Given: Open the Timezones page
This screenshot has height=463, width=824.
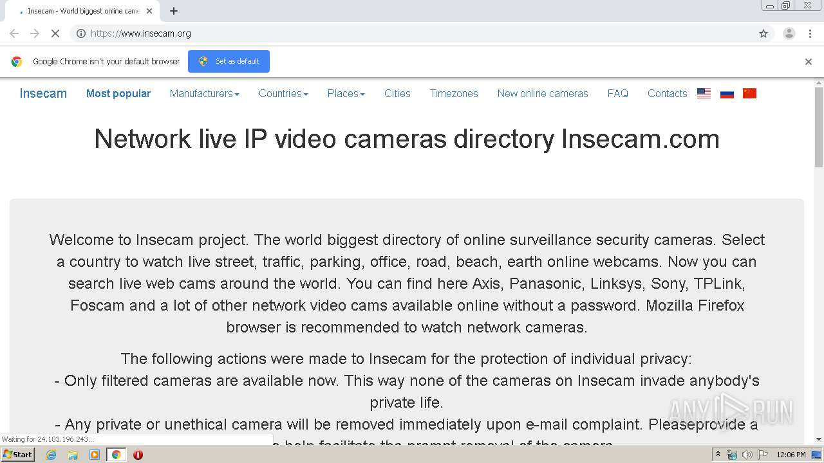Looking at the screenshot, I should tap(454, 93).
